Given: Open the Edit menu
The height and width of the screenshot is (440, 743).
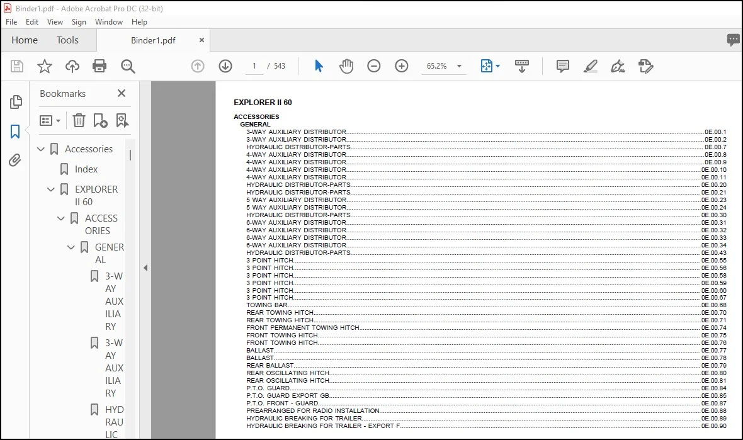Looking at the screenshot, I should click(31, 22).
